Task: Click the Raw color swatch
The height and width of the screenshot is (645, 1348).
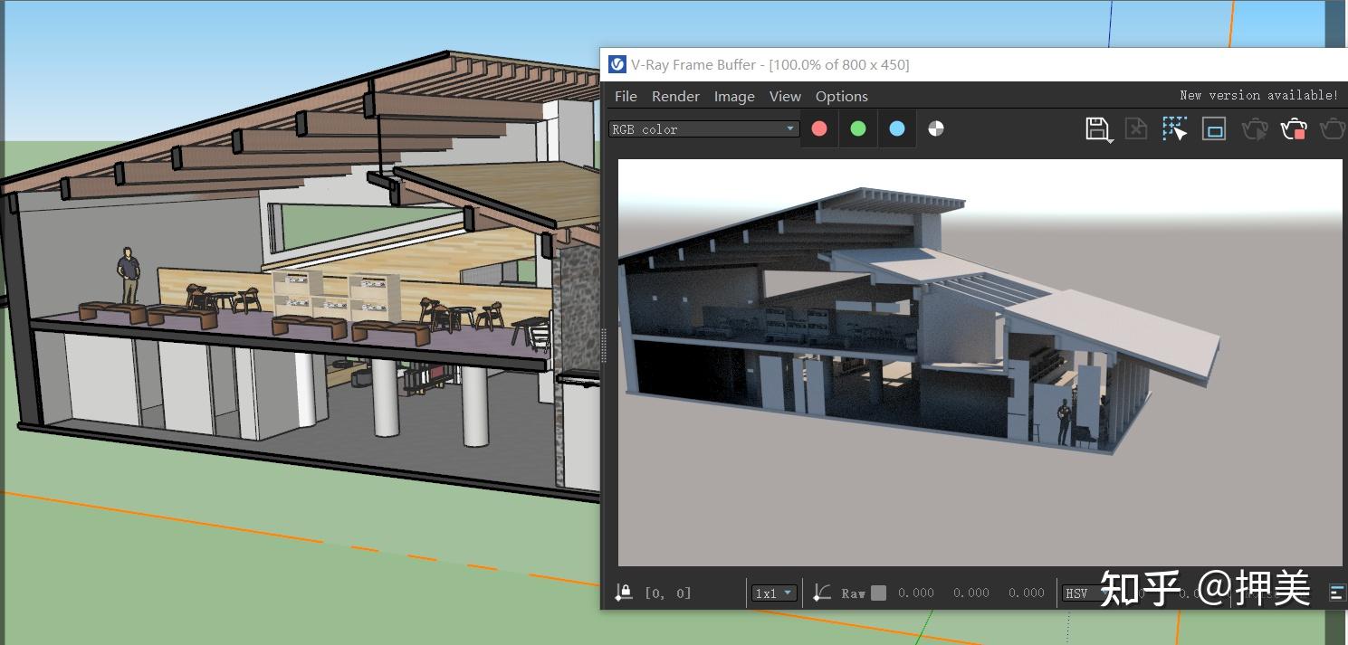Action: pos(878,593)
